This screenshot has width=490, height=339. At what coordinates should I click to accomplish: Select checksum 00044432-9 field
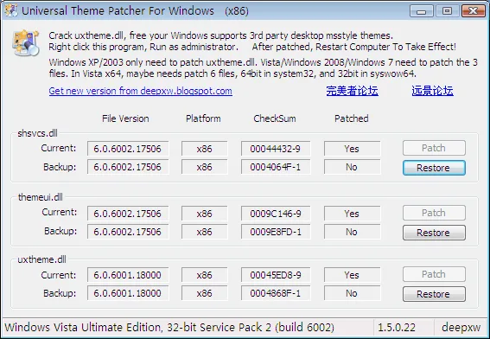(x=276, y=149)
